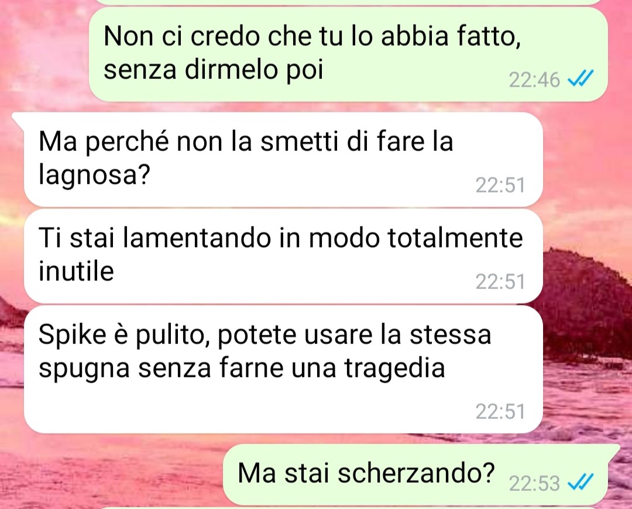Select message 'Ma stai scherzando?'
The image size is (632, 509).
pos(415,474)
